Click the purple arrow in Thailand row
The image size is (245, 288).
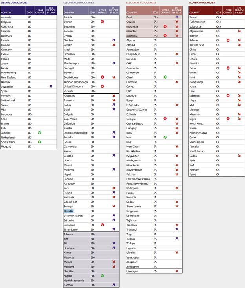[x=176, y=229]
